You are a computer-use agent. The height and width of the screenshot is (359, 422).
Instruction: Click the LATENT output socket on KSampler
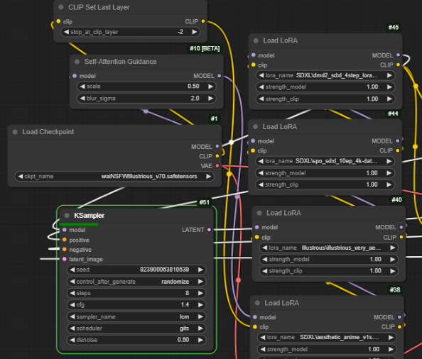point(209,230)
